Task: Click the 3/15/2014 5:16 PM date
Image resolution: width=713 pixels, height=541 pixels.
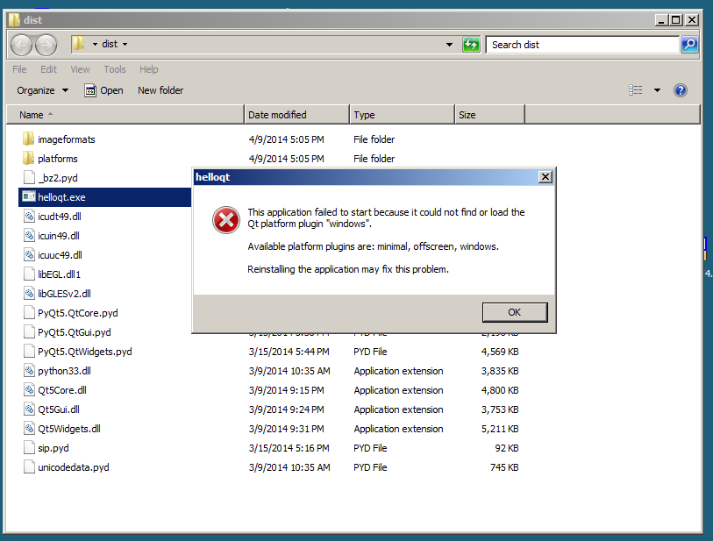Action: tap(289, 448)
